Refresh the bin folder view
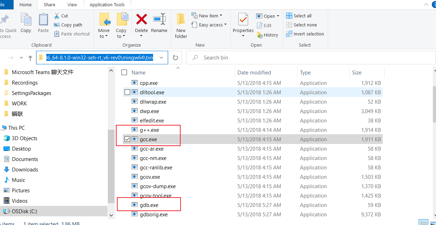This screenshot has height=225, width=436. pyautogui.click(x=175, y=58)
